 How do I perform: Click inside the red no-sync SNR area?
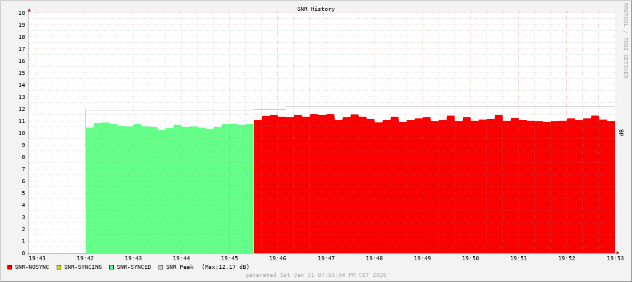coord(435,189)
